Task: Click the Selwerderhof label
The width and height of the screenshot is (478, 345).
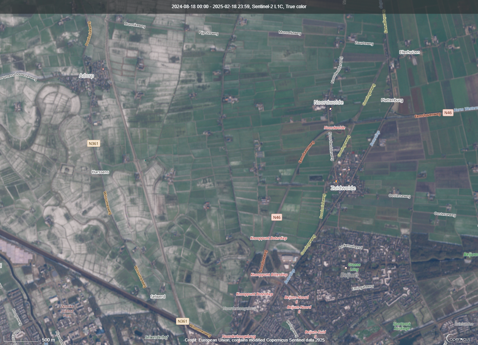Action: click(156, 337)
